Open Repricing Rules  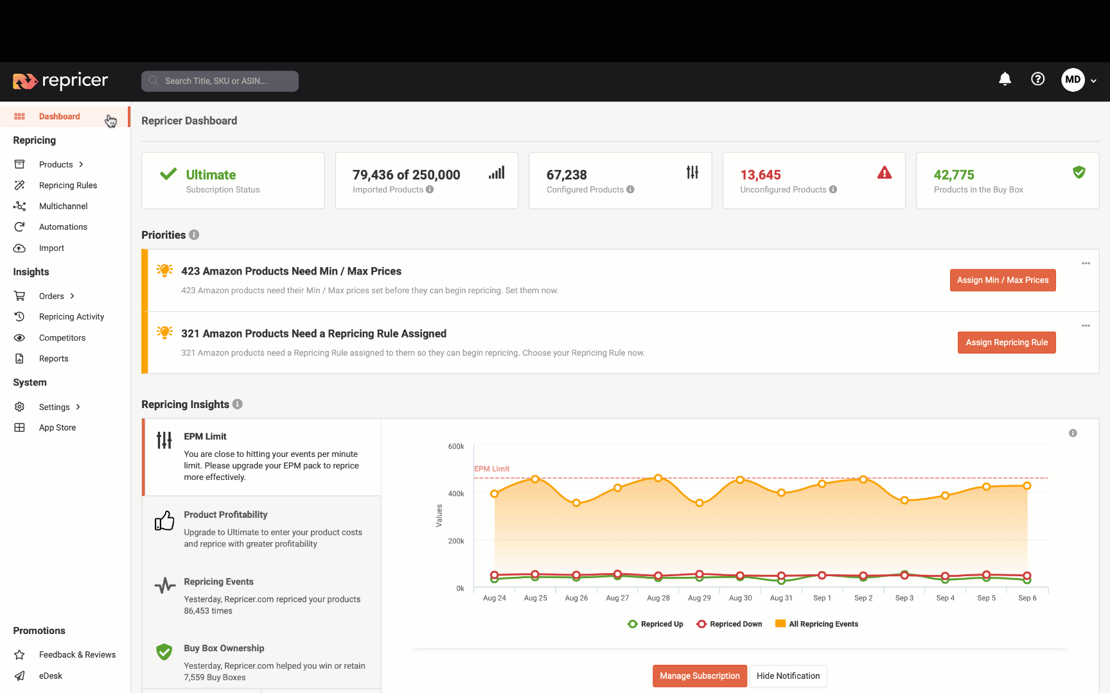pos(68,185)
